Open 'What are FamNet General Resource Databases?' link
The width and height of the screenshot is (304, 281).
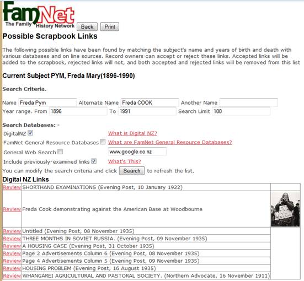tap(170, 142)
